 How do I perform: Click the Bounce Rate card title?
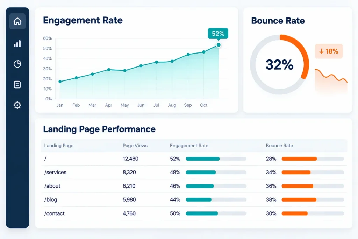278,21
